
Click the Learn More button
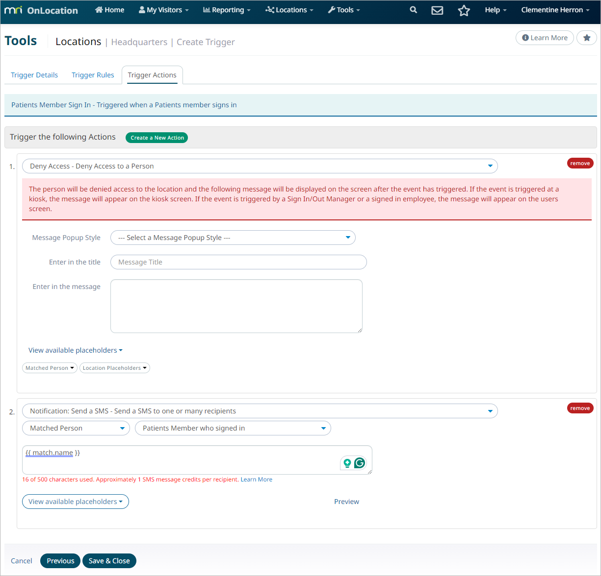pos(545,38)
